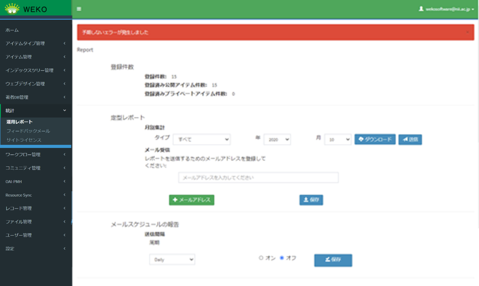Collapse the 統計 sidebar section

pos(35,111)
